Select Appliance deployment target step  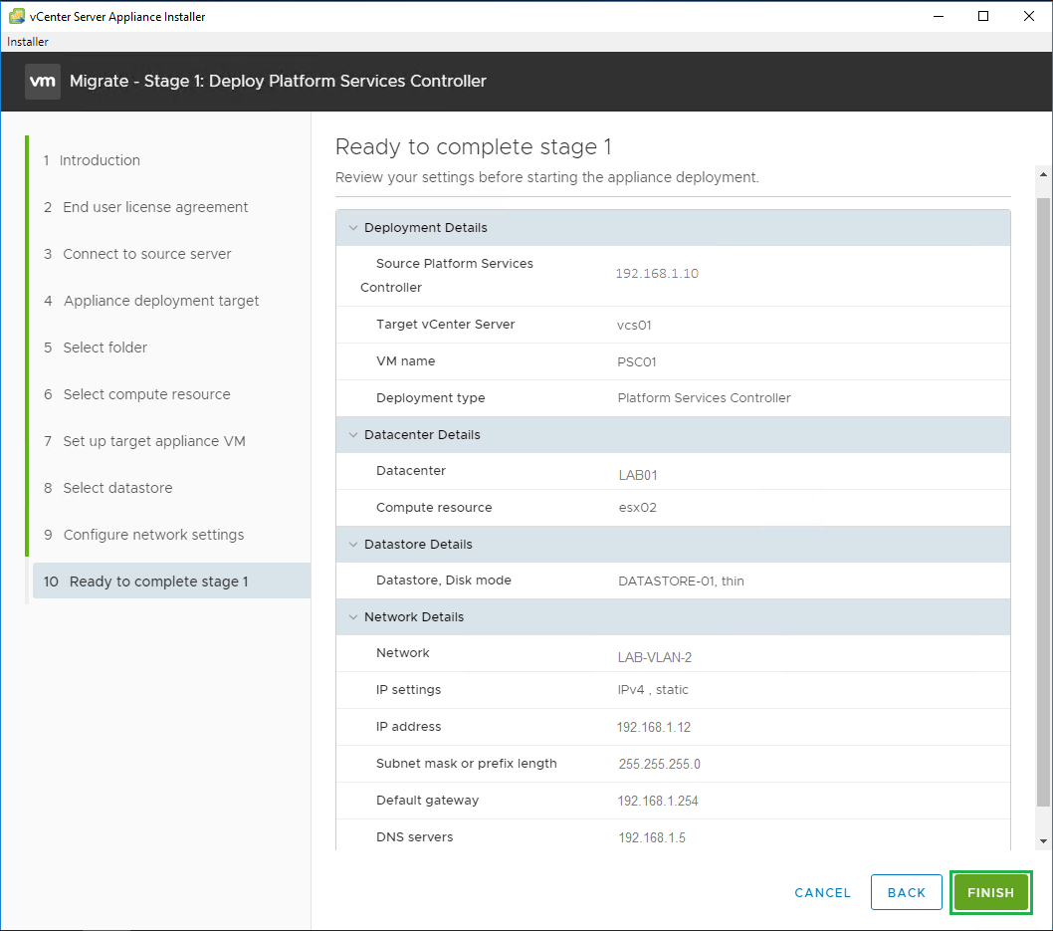point(160,301)
